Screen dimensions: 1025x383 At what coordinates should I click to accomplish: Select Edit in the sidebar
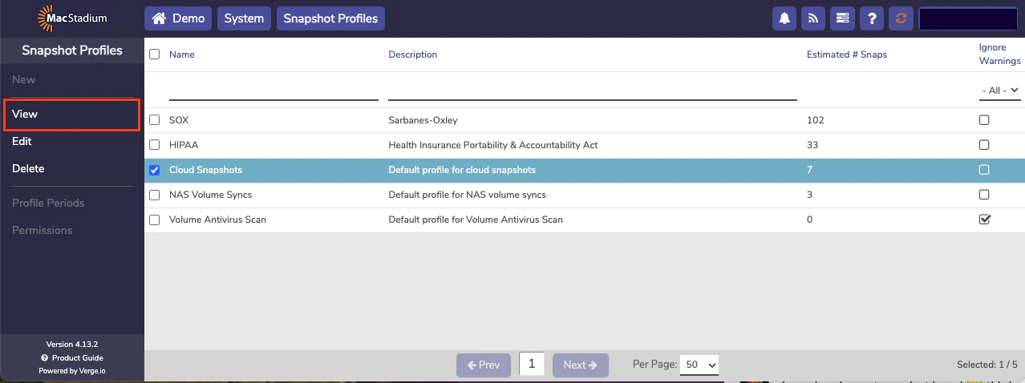(x=22, y=141)
